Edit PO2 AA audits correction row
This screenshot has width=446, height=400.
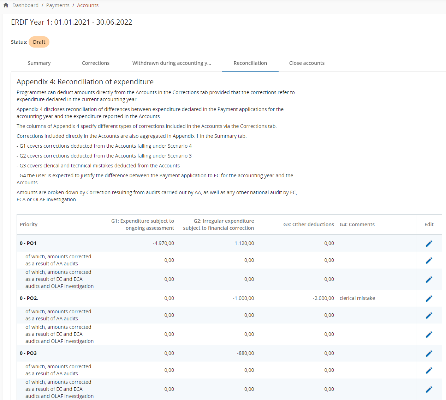pos(429,315)
